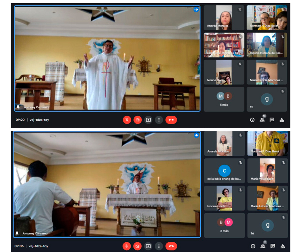
Task: Unmute the microphone in the 09:06 meeting
Action: click(127, 246)
